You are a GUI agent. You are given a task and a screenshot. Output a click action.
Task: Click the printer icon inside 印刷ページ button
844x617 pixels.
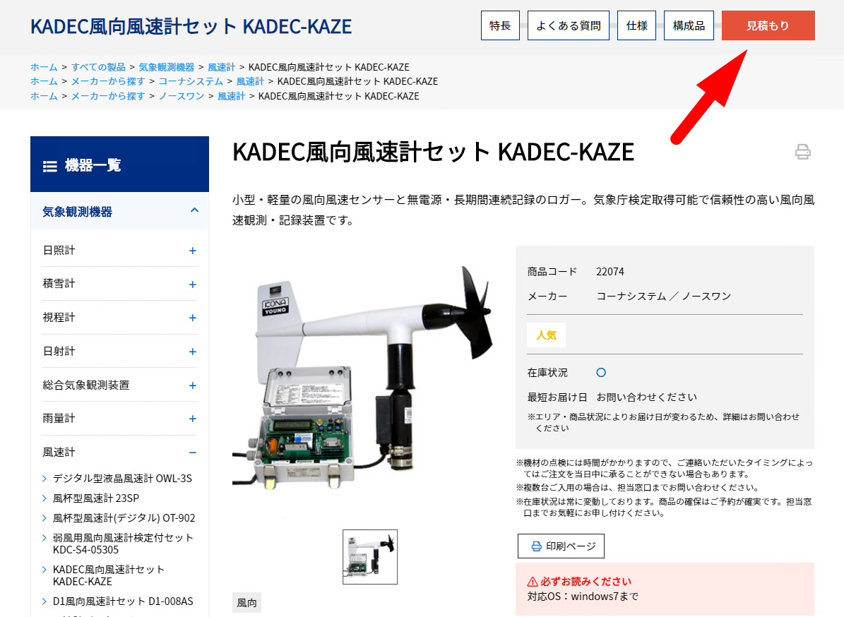coord(537,546)
